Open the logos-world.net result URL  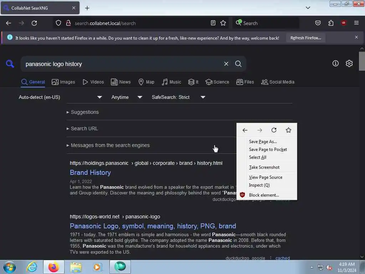[x=115, y=217]
